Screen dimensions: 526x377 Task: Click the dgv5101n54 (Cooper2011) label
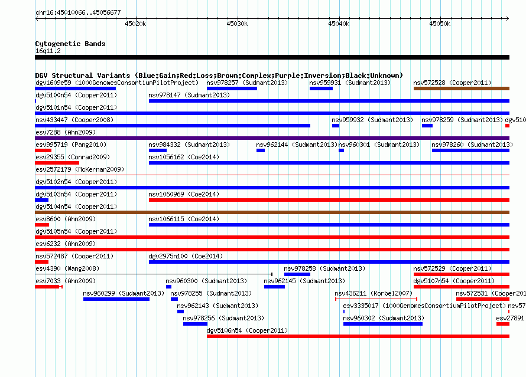point(76,107)
